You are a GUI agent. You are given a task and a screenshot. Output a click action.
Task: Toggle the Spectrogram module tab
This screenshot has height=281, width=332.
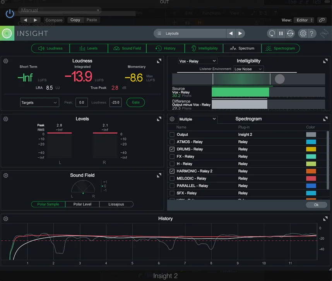tap(281, 48)
